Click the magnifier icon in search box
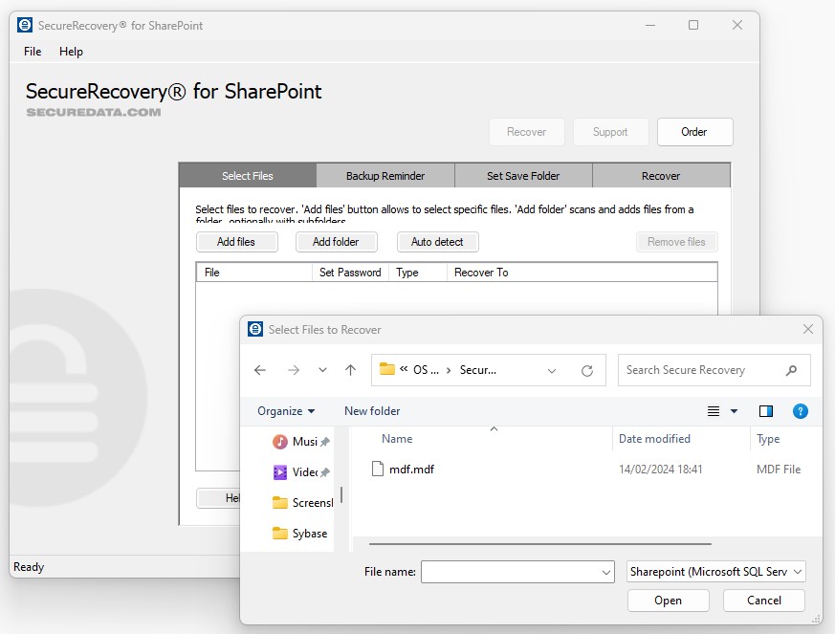The image size is (835, 634). tap(791, 370)
